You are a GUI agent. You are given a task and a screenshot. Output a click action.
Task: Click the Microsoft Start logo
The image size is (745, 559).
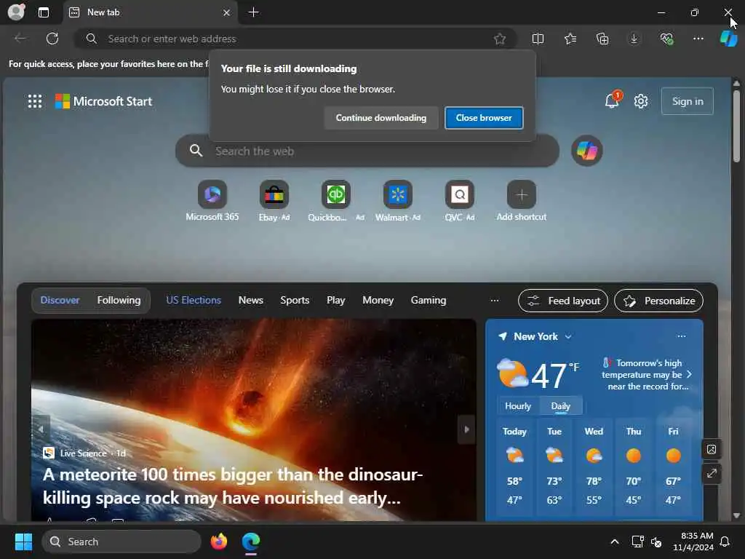103,101
